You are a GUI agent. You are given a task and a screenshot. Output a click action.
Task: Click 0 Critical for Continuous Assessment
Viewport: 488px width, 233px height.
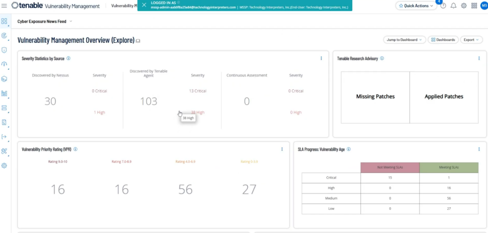click(295, 91)
